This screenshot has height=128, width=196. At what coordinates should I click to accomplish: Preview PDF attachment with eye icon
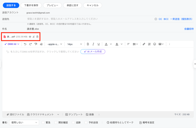pos(30,37)
